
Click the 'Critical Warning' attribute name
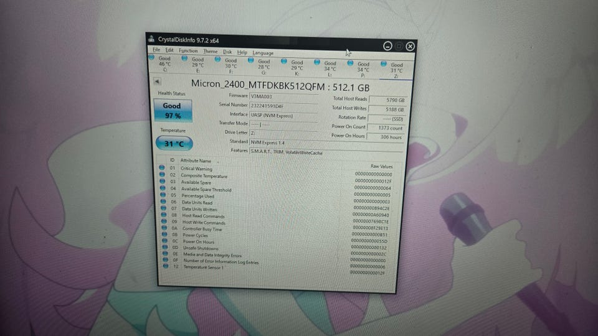click(x=196, y=169)
